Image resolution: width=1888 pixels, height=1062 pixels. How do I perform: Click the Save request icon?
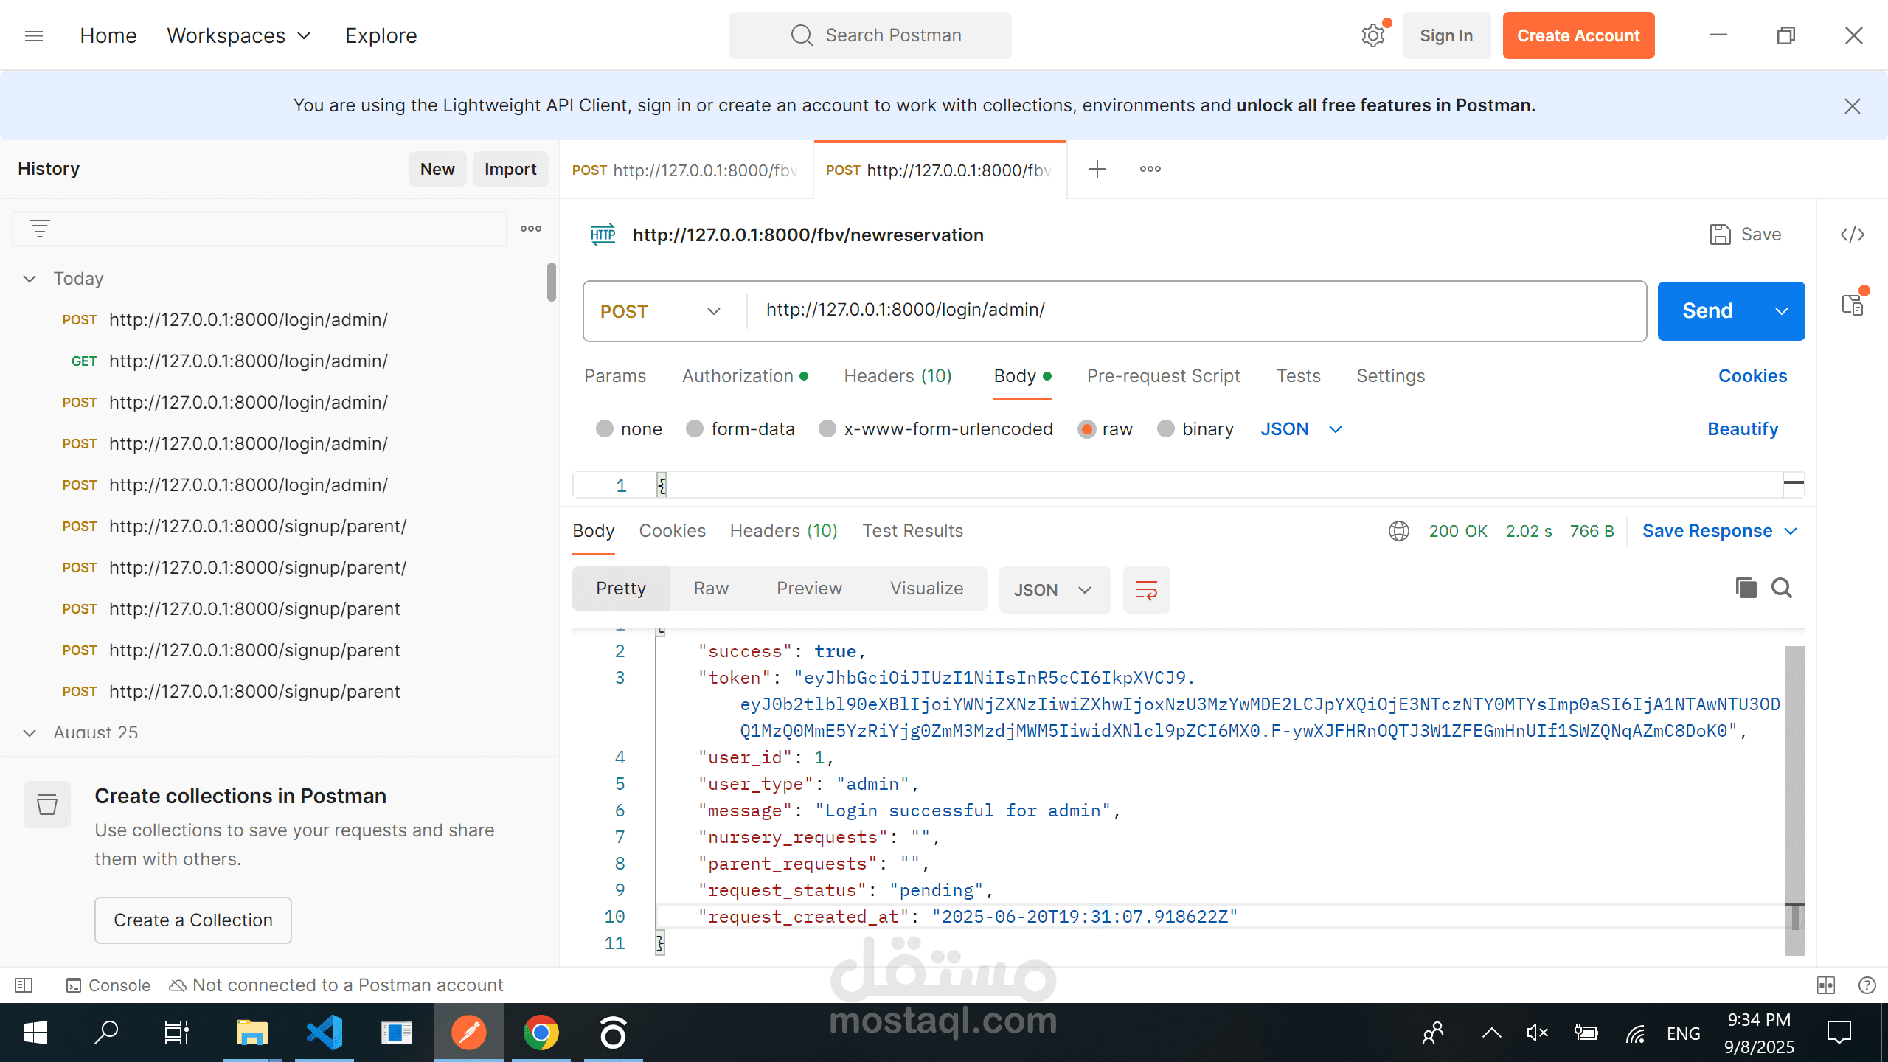click(1721, 235)
